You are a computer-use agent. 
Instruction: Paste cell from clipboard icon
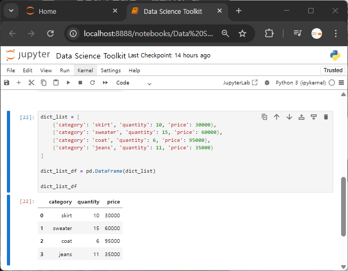point(56,83)
